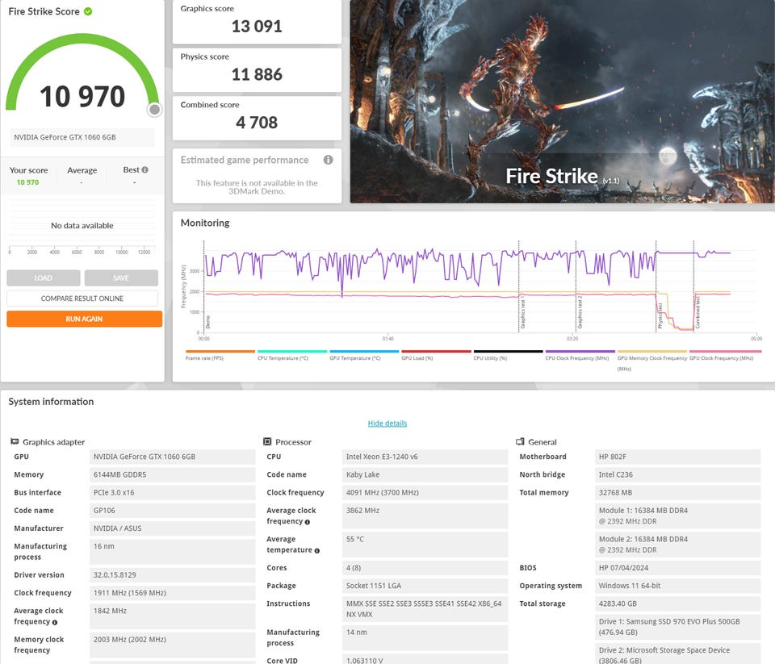The width and height of the screenshot is (775, 664).
Task: Click the 6144MB GDDR5 memory value
Action: 172,474
